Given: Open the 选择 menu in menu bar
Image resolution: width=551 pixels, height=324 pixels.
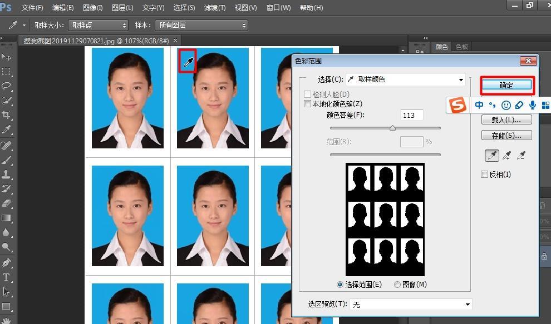Looking at the screenshot, I should point(184,7).
